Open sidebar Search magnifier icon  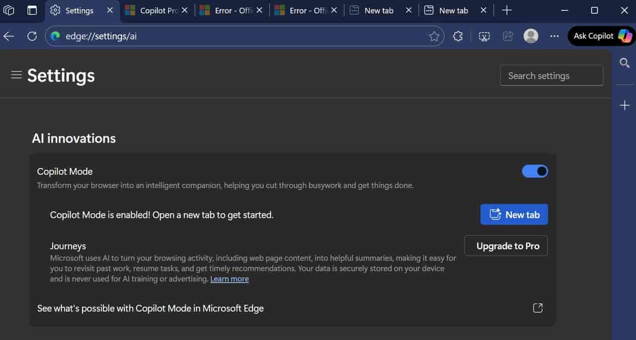(x=625, y=63)
